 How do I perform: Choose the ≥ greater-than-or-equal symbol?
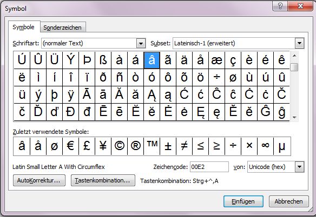[x=217, y=146]
